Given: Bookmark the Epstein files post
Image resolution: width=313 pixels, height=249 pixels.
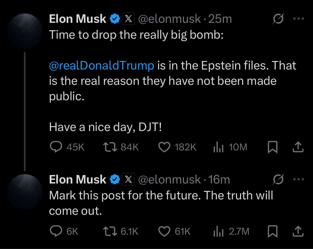Looking at the screenshot, I should point(272,147).
